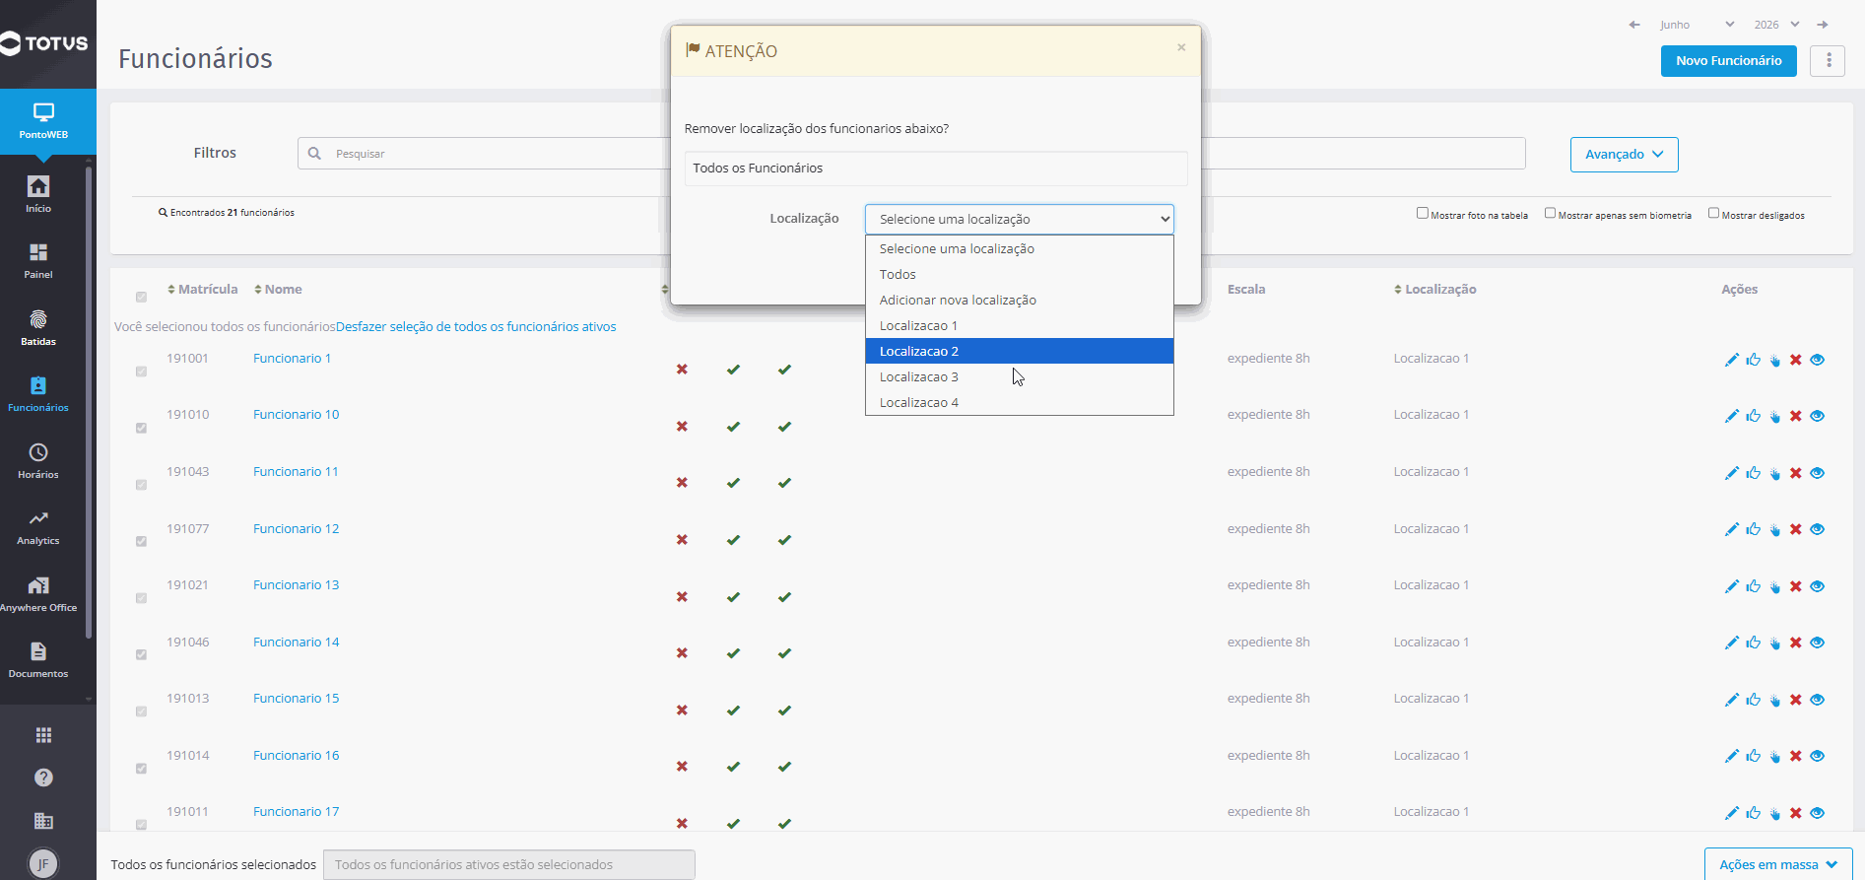Image resolution: width=1865 pixels, height=880 pixels.
Task: Select Localizacao 3 option
Action: point(1020,376)
